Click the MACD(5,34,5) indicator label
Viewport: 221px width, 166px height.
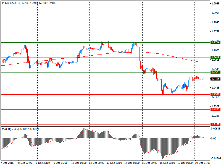(x=10, y=129)
